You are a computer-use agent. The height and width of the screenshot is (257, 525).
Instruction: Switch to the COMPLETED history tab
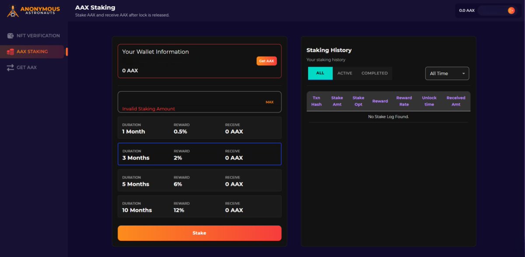coord(374,73)
